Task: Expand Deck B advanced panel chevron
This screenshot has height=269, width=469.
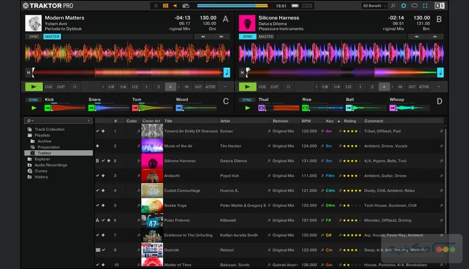Action: (x=439, y=87)
